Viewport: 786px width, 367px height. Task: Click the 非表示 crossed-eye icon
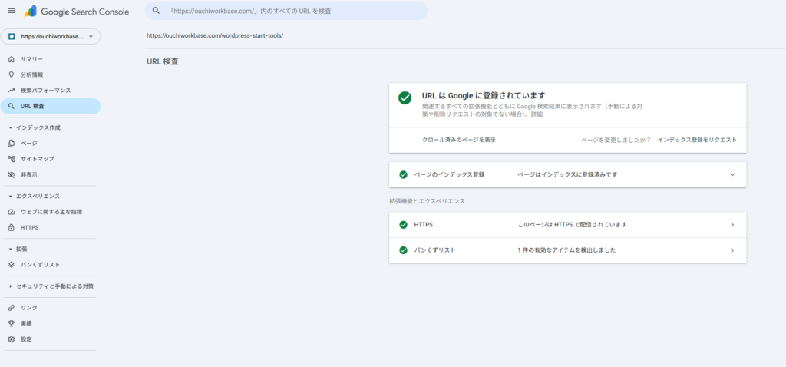coord(12,174)
